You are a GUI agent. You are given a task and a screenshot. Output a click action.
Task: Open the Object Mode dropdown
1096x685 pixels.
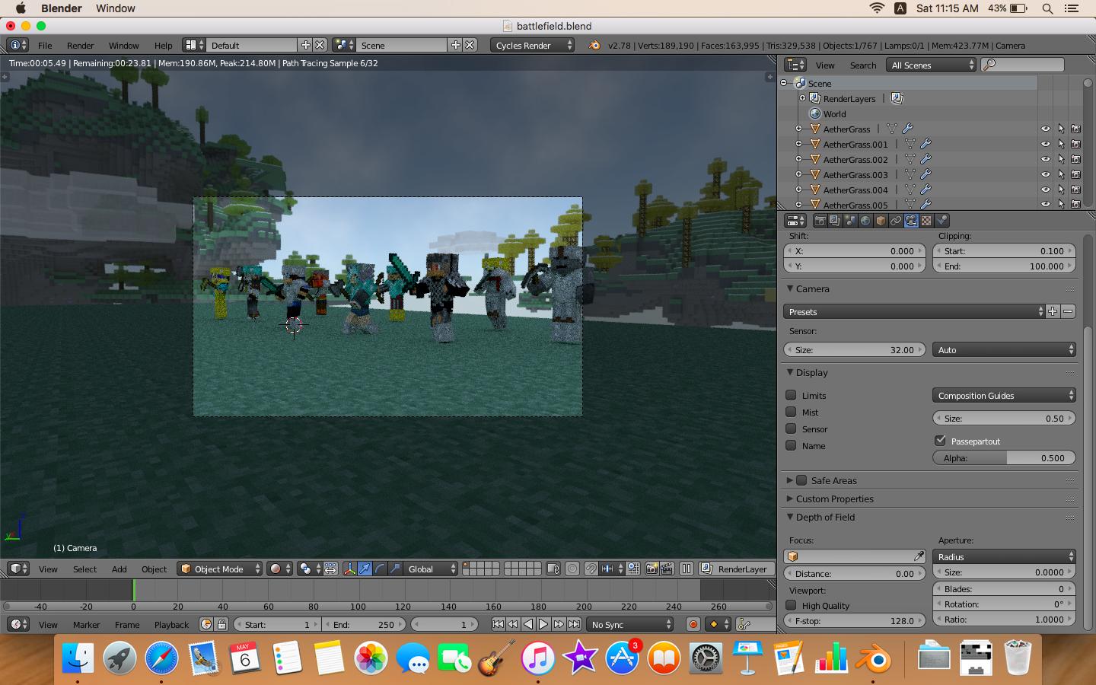click(x=219, y=569)
